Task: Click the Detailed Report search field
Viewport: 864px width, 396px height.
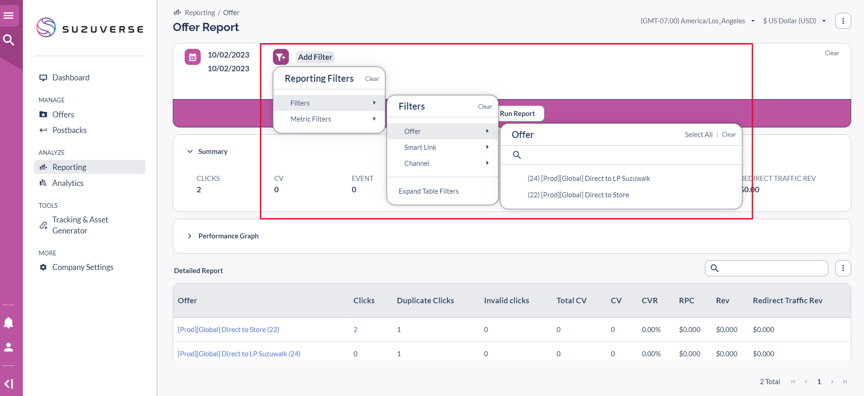Action: coord(773,269)
